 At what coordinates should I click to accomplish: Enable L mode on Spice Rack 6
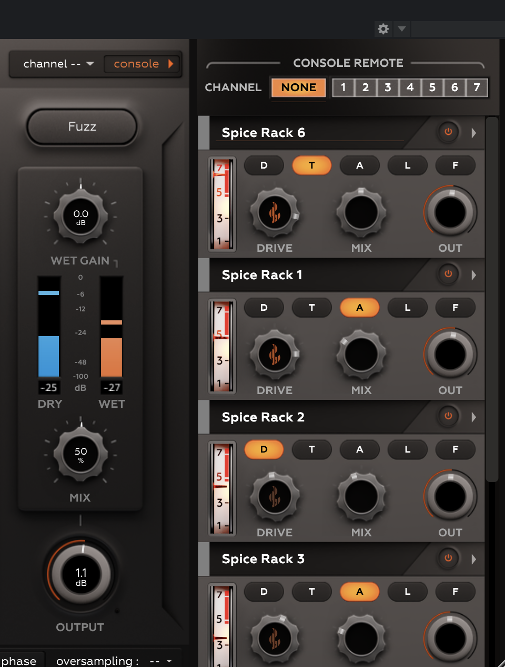click(x=408, y=165)
